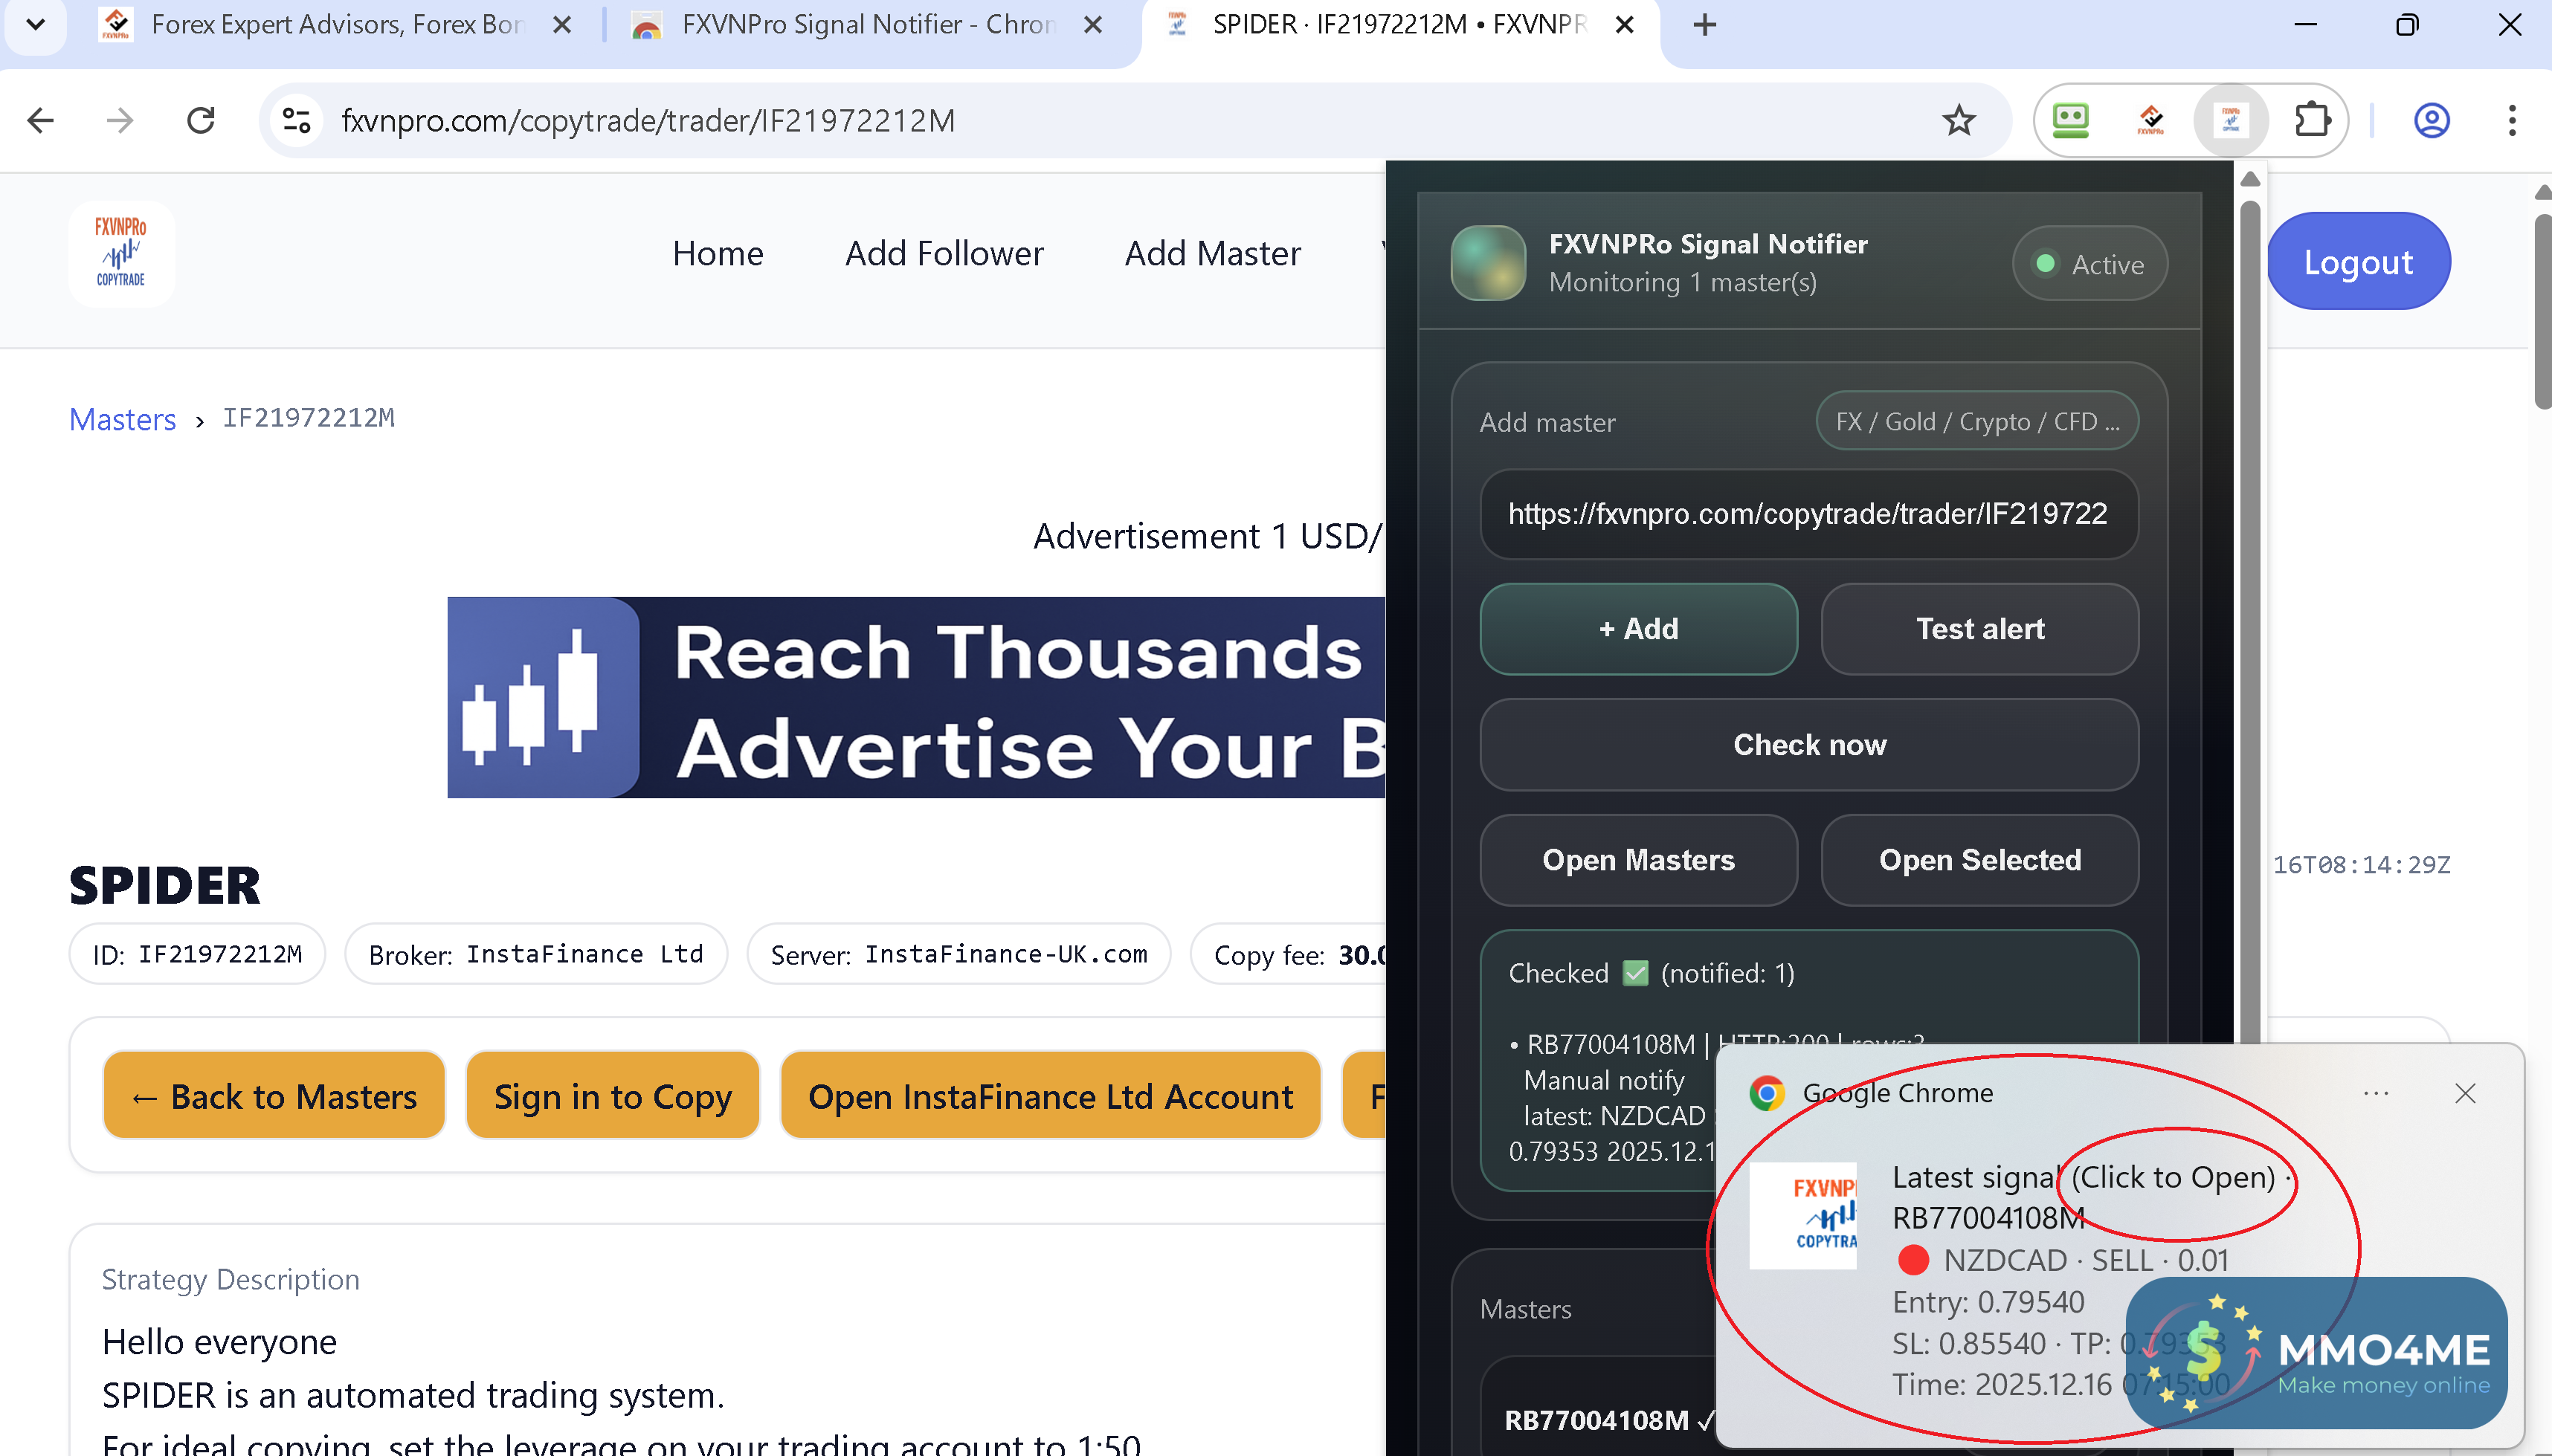Screen dimensions: 2552x1456
Task: Open Chrome three-dot menu
Action: click(x=2511, y=121)
